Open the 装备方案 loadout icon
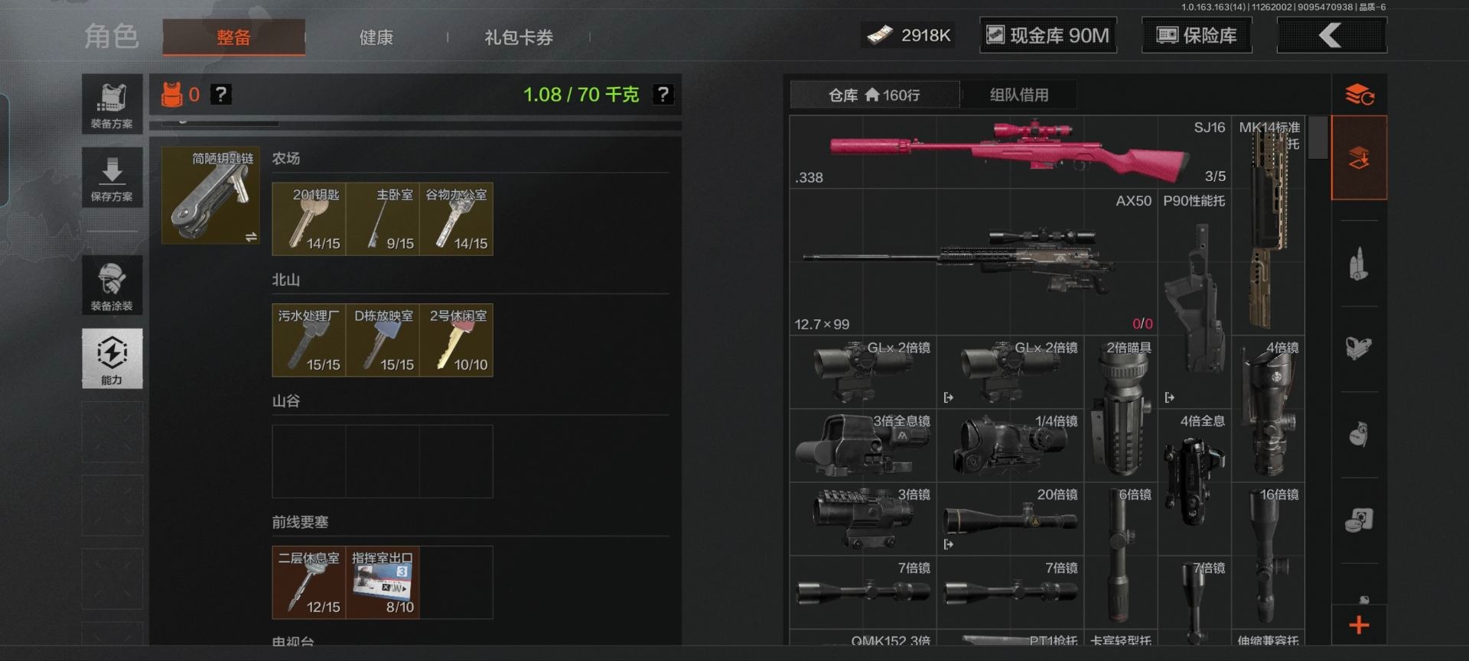Image resolution: width=1469 pixels, height=661 pixels. (x=112, y=104)
